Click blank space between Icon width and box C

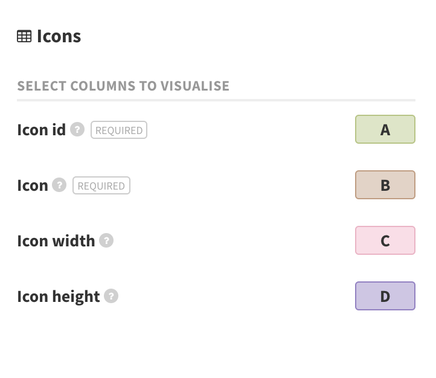pyautogui.click(x=234, y=240)
